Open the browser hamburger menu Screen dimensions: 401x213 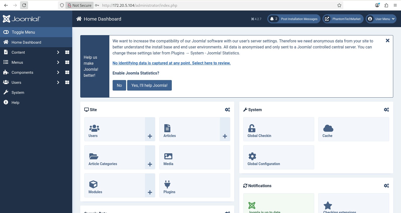coord(395,5)
